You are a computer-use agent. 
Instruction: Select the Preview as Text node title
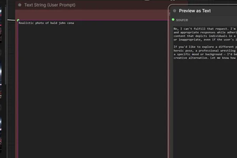click(195, 11)
